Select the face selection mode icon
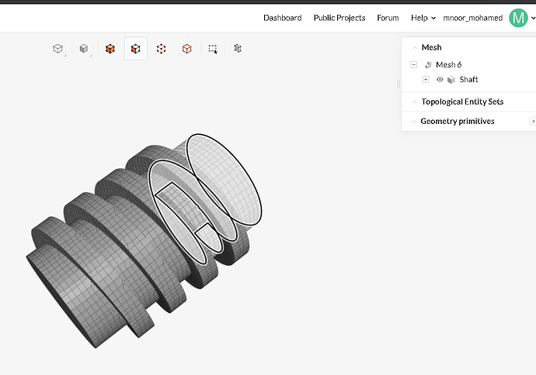This screenshot has width=536, height=375. coord(135,49)
